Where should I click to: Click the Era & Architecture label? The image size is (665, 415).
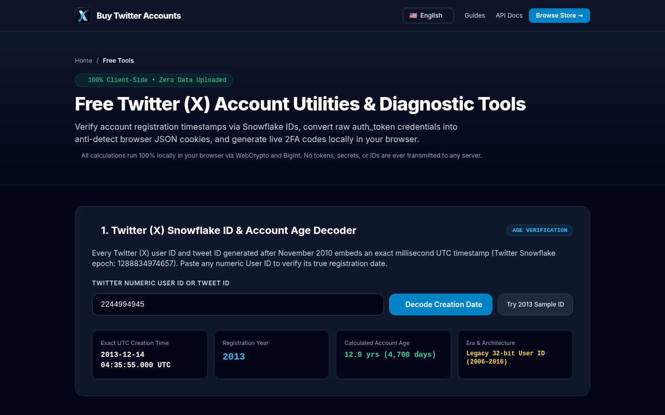[x=490, y=343]
